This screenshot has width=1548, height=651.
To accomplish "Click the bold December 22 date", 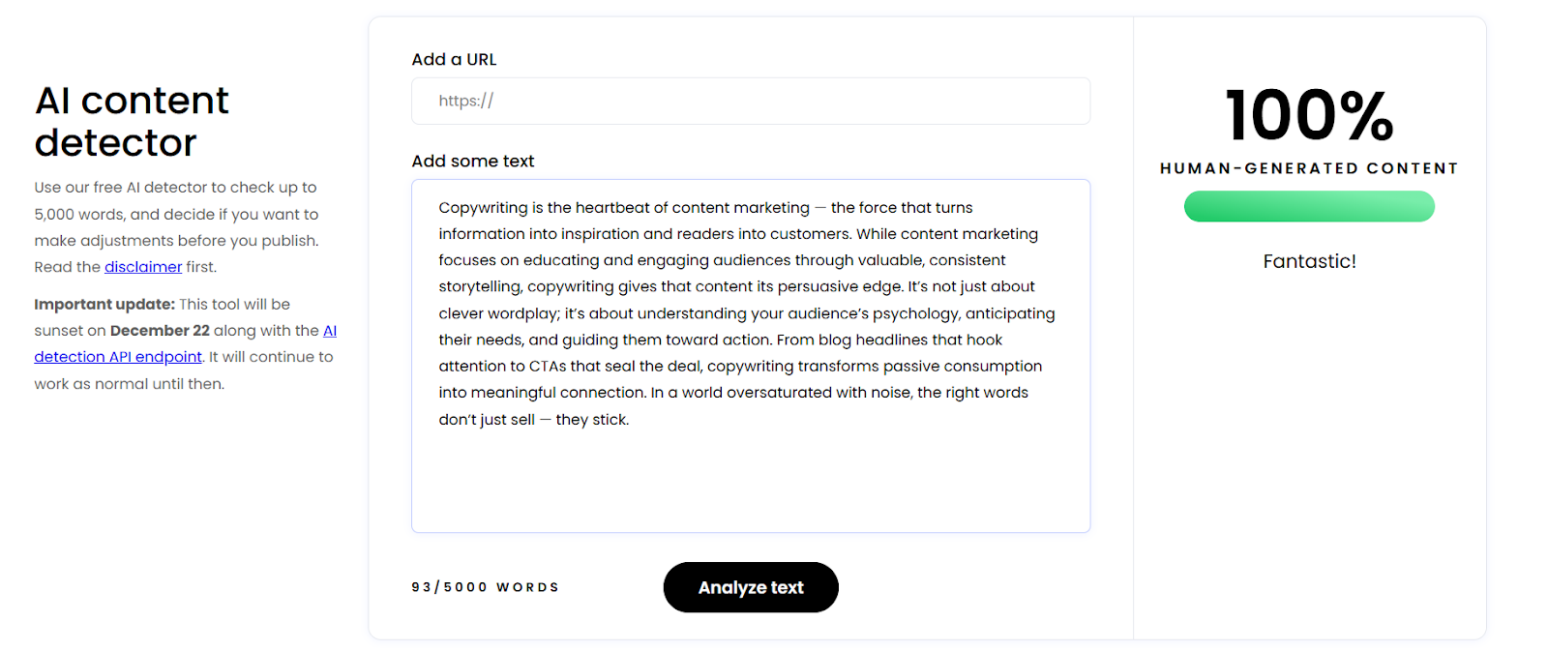I will (161, 330).
